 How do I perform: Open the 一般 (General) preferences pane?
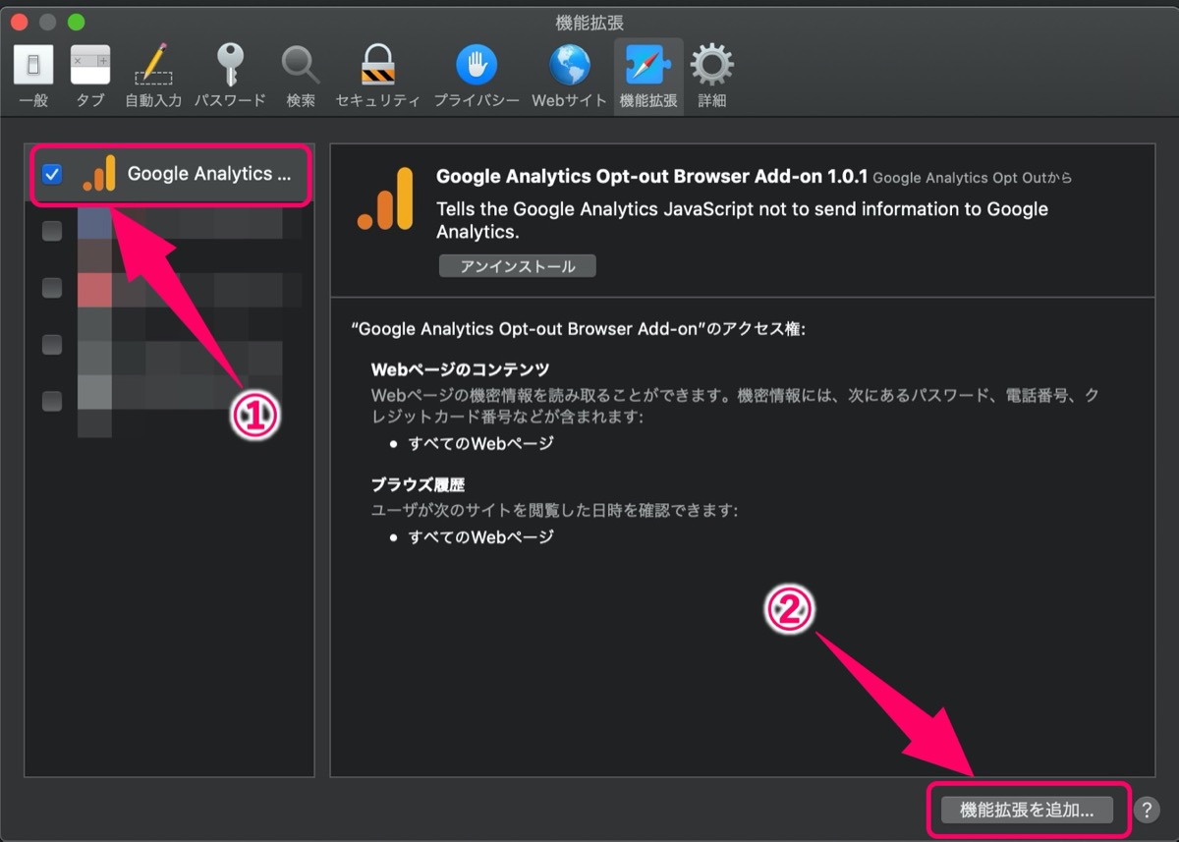point(32,75)
